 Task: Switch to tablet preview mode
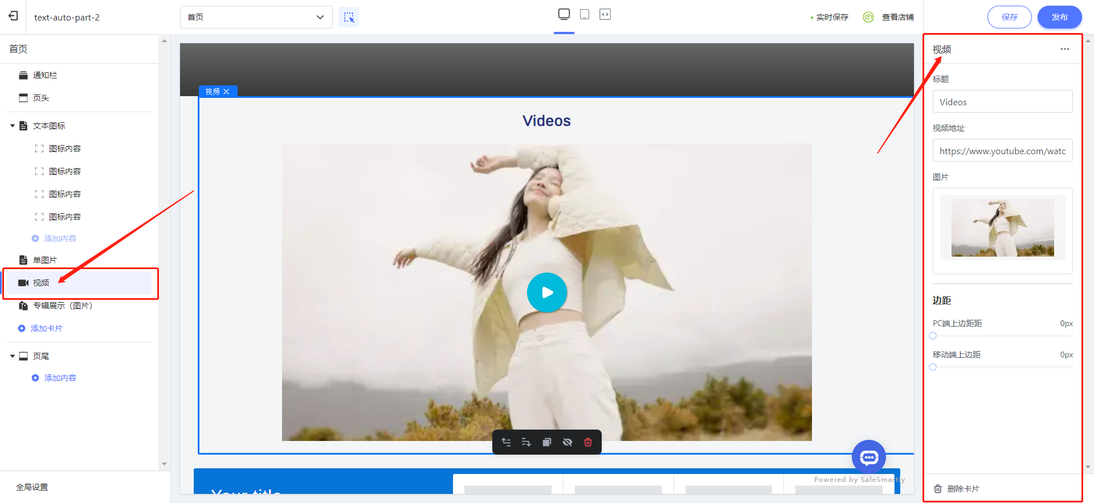coord(585,14)
